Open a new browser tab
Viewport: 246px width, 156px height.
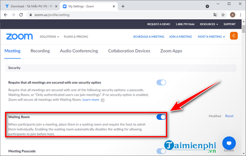[x=123, y=6]
